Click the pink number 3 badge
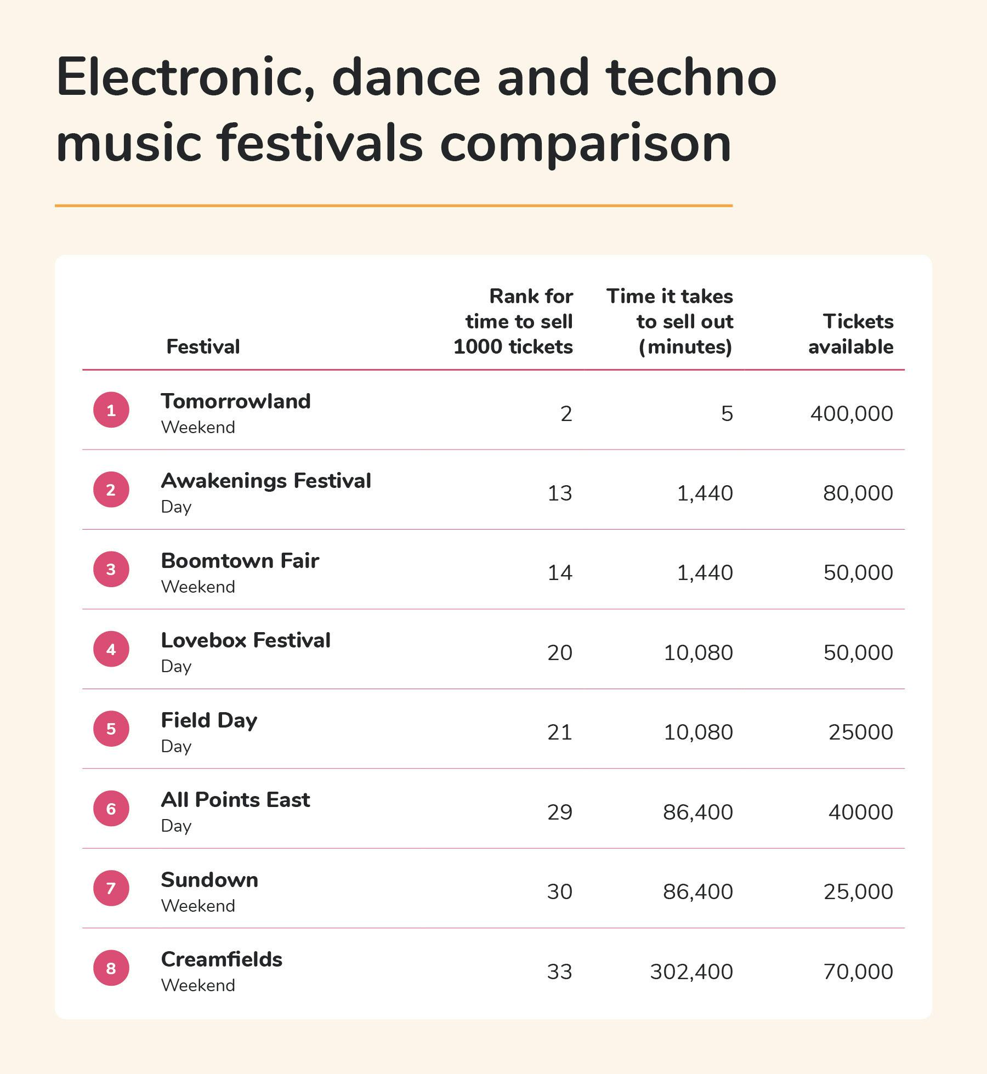 111,570
